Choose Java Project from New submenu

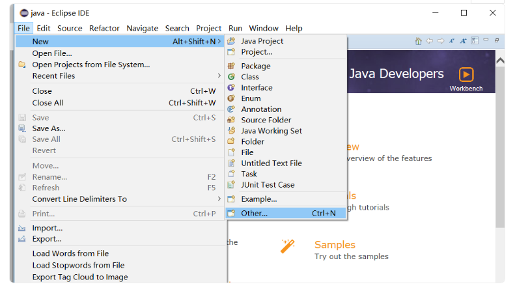pyautogui.click(x=262, y=41)
